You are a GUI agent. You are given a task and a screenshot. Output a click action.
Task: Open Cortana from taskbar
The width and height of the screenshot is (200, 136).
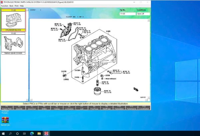click(x=17, y=134)
